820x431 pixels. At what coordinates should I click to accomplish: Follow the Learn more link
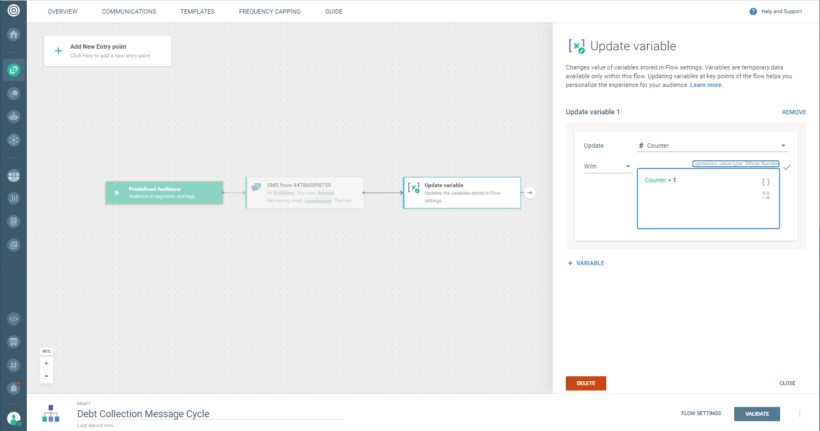[706, 85]
